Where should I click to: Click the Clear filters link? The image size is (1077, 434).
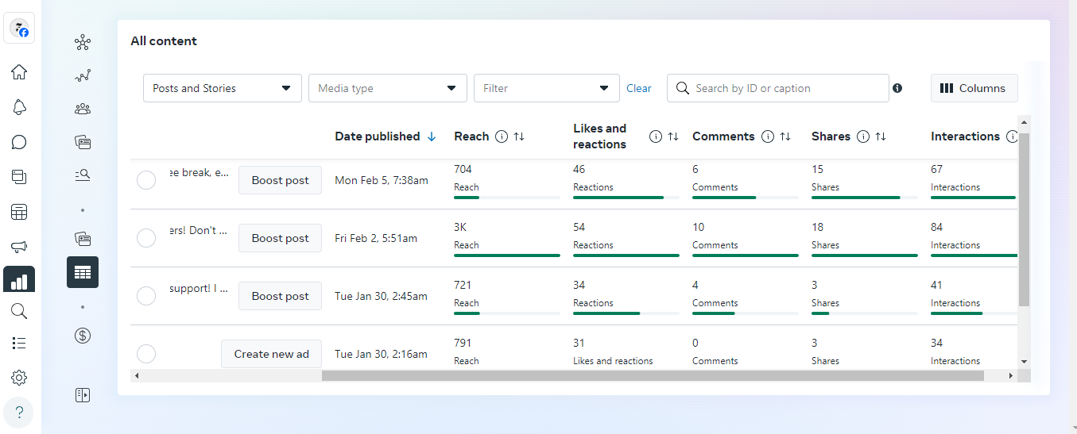(x=639, y=88)
